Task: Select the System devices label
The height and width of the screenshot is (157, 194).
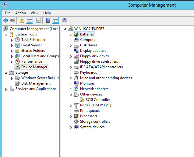Action: 92,127
